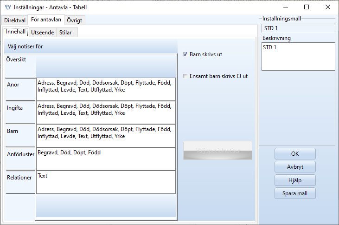Click the Inställningsmall field showing STD 1

tap(298, 28)
